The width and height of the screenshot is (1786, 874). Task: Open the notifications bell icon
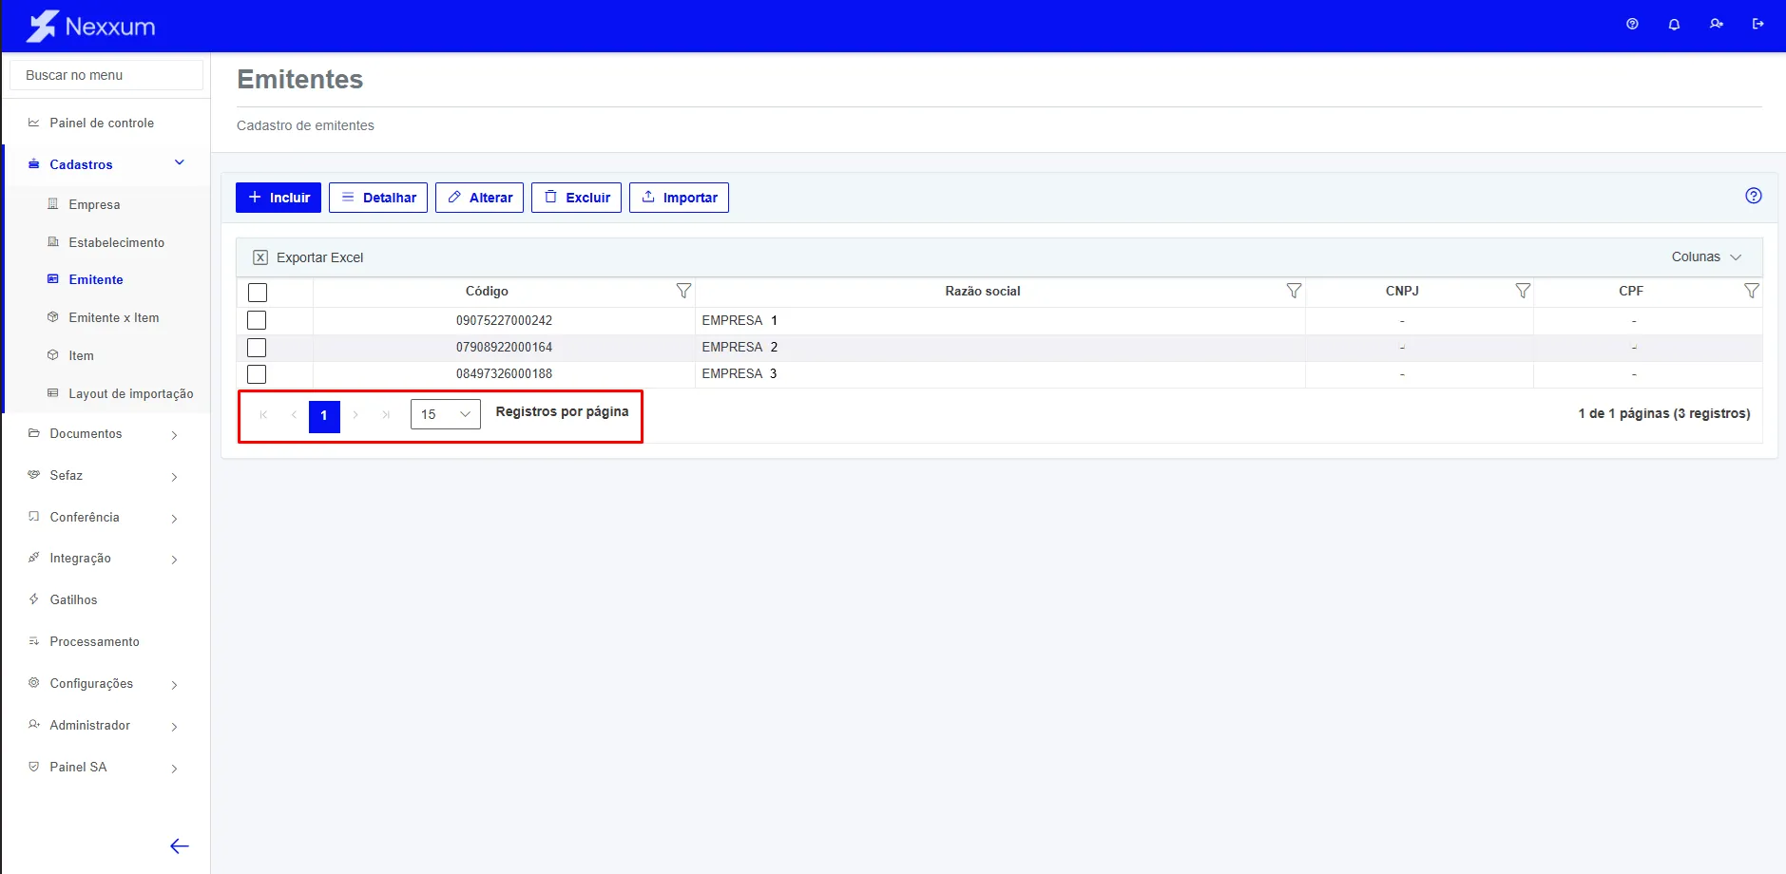1674,25
